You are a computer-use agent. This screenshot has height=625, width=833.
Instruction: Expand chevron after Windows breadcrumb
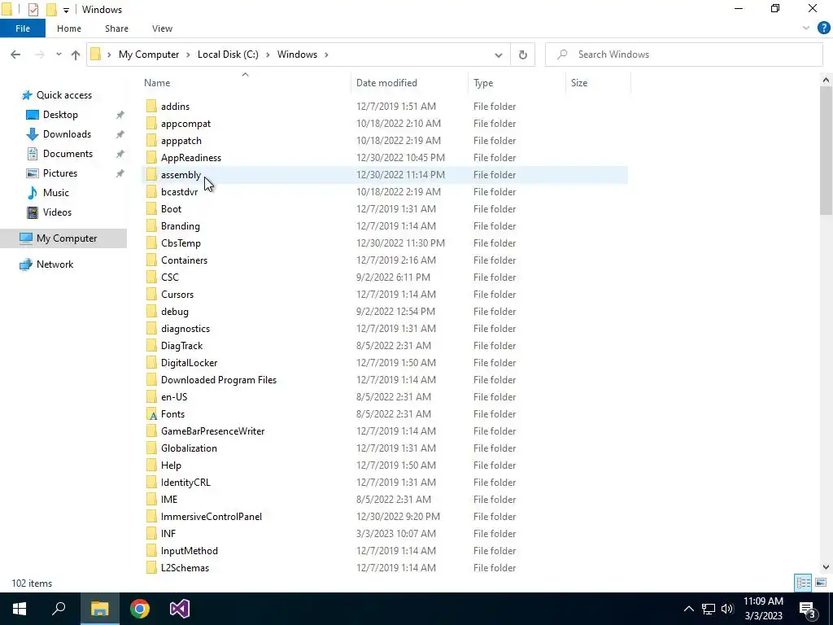click(x=326, y=55)
